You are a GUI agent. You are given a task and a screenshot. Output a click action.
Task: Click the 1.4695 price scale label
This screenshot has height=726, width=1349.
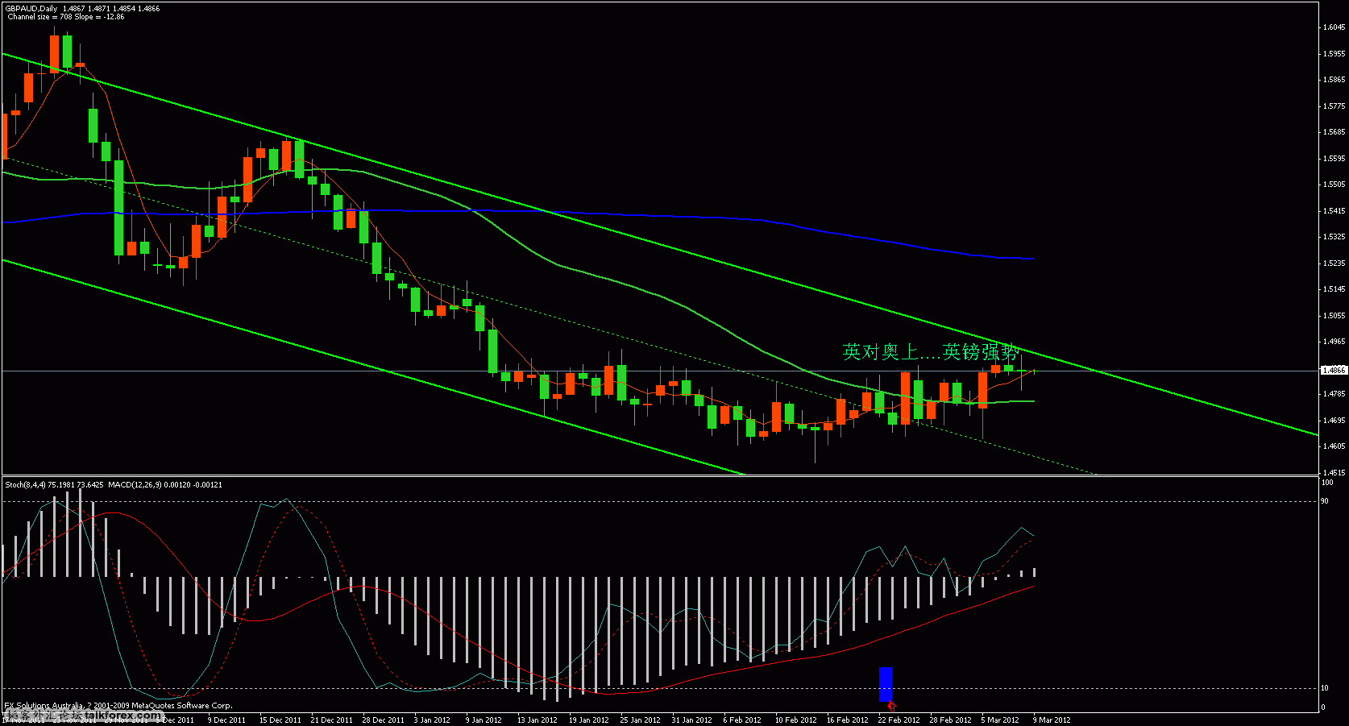click(x=1334, y=421)
